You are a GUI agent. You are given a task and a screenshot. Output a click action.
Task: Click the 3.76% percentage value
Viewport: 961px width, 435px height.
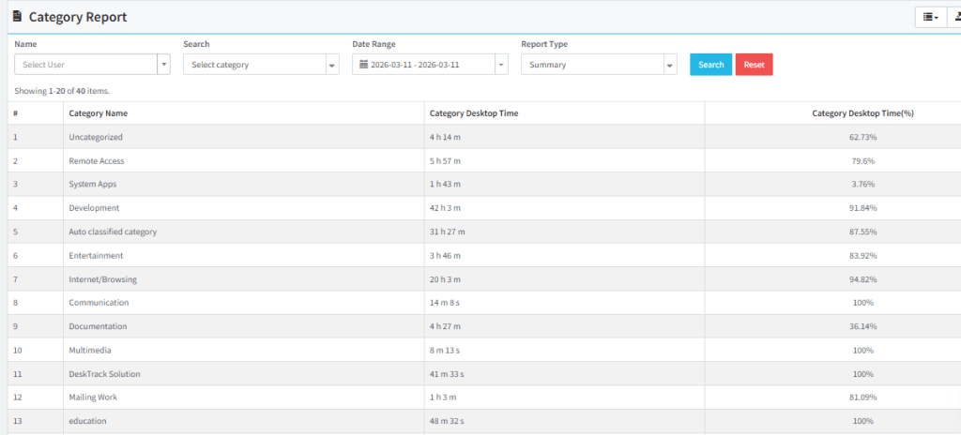pos(863,184)
